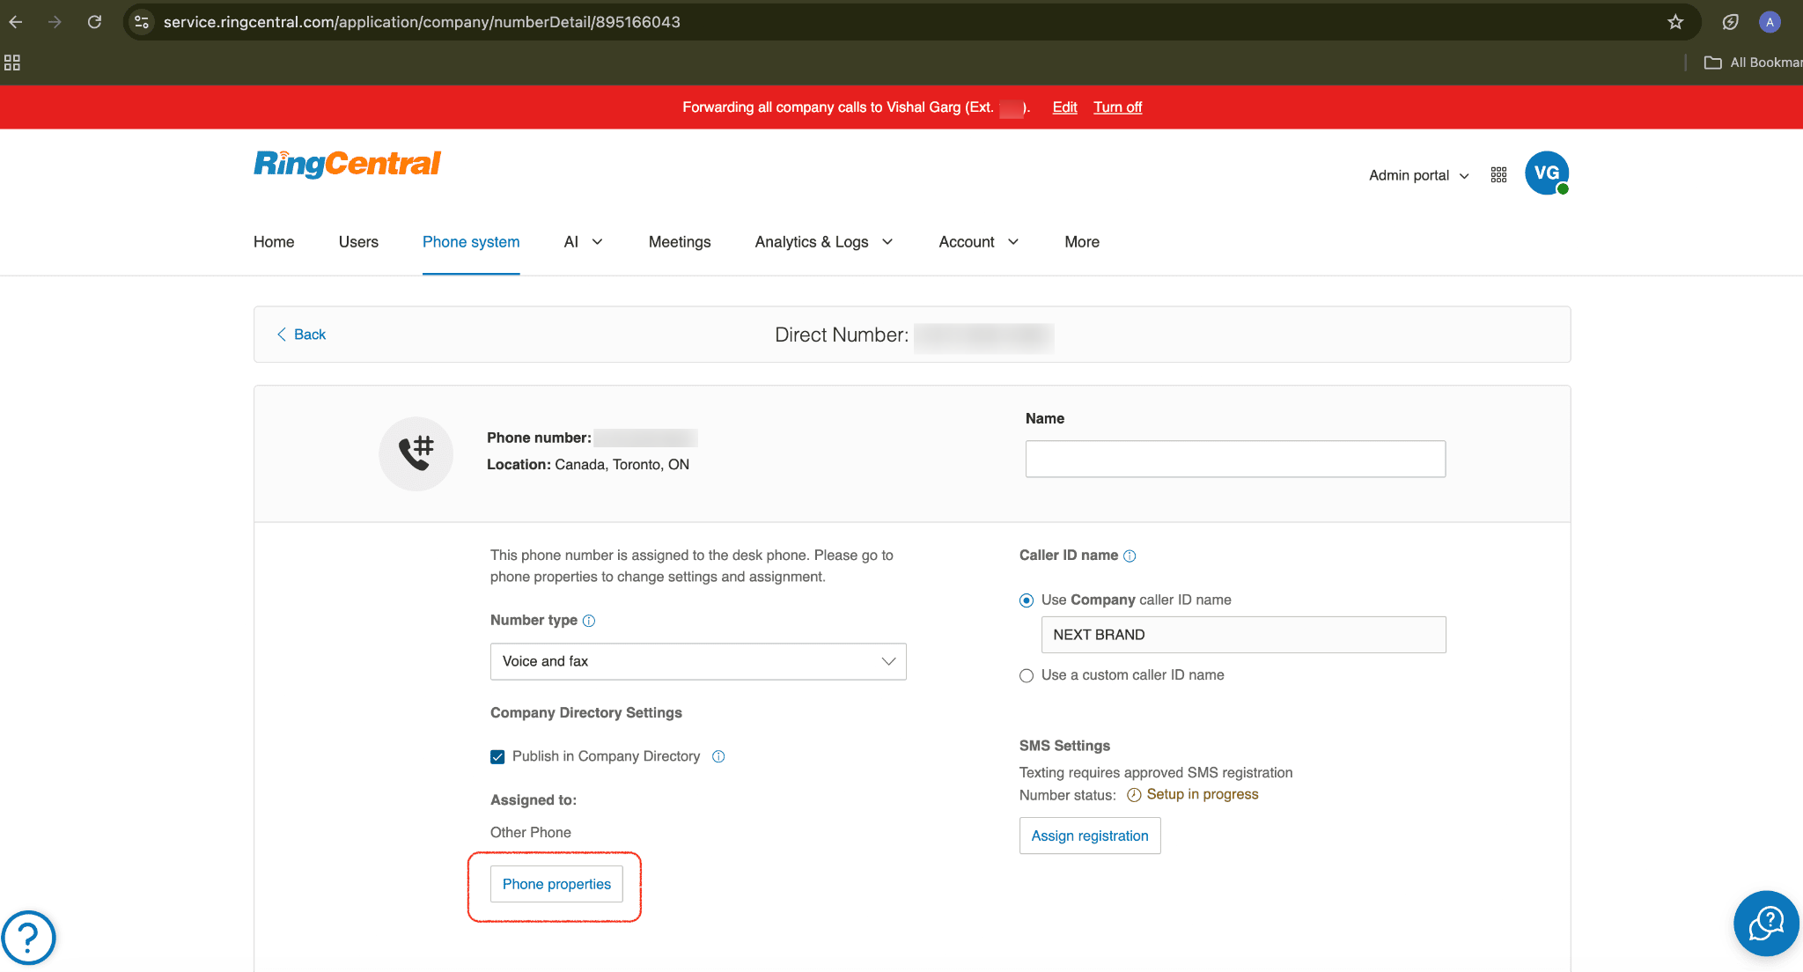Select Use Company caller ID name
Viewport: 1803px width, 972px height.
[1027, 600]
